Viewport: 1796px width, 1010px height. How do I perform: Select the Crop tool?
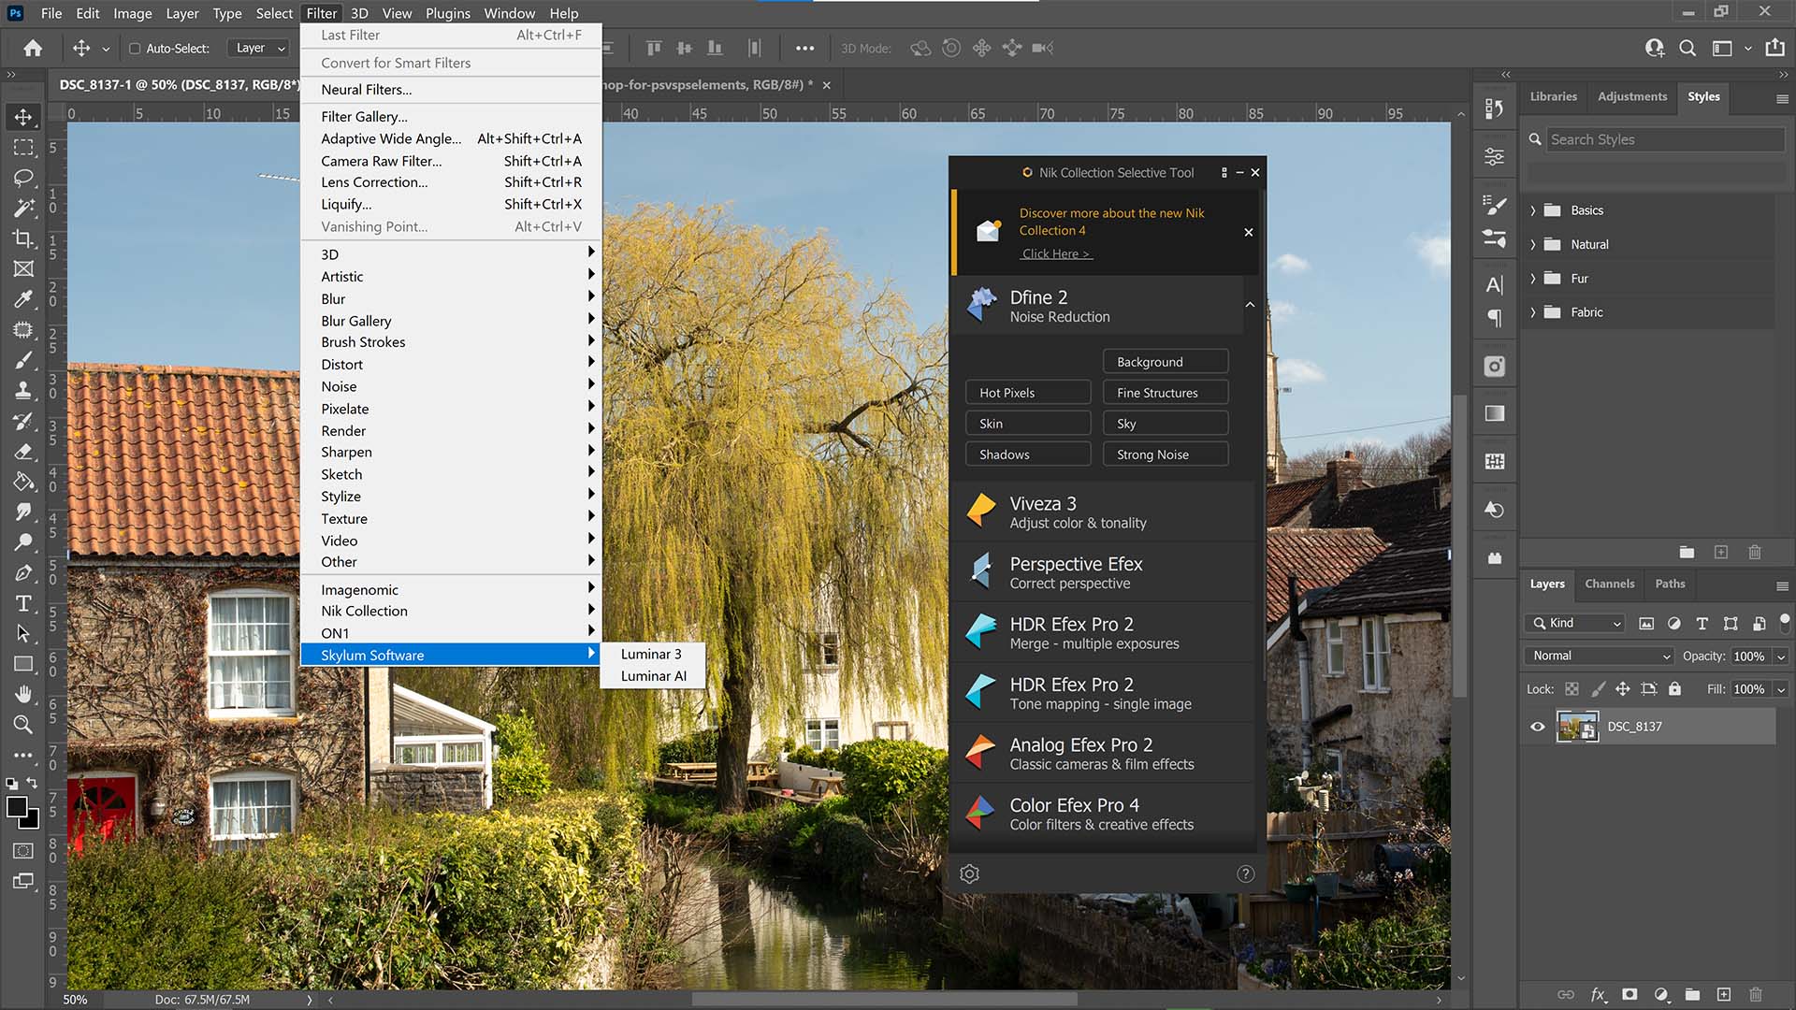click(23, 238)
